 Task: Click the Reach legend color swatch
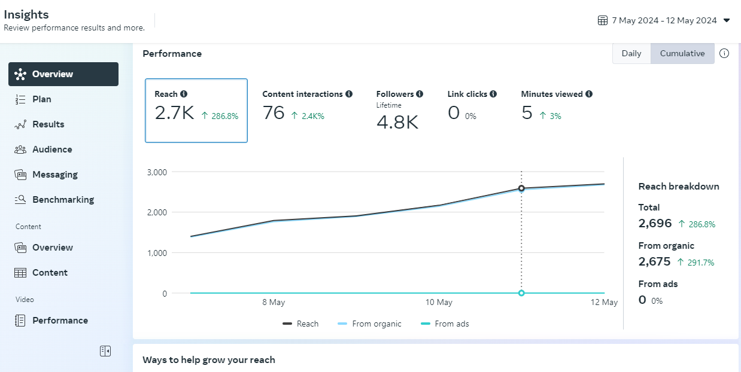287,324
